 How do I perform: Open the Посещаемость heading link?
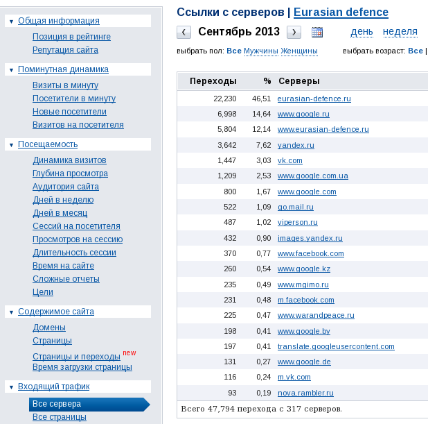coord(48,144)
